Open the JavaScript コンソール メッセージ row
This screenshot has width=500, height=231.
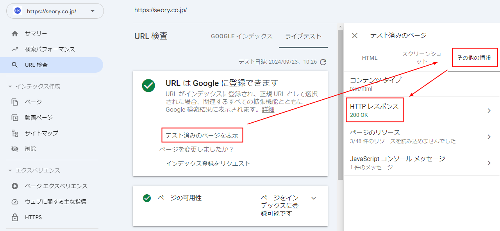pos(422,162)
